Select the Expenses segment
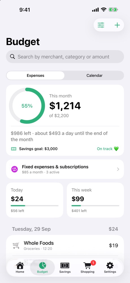Viewport: 130px width, 283px height. 36,76
